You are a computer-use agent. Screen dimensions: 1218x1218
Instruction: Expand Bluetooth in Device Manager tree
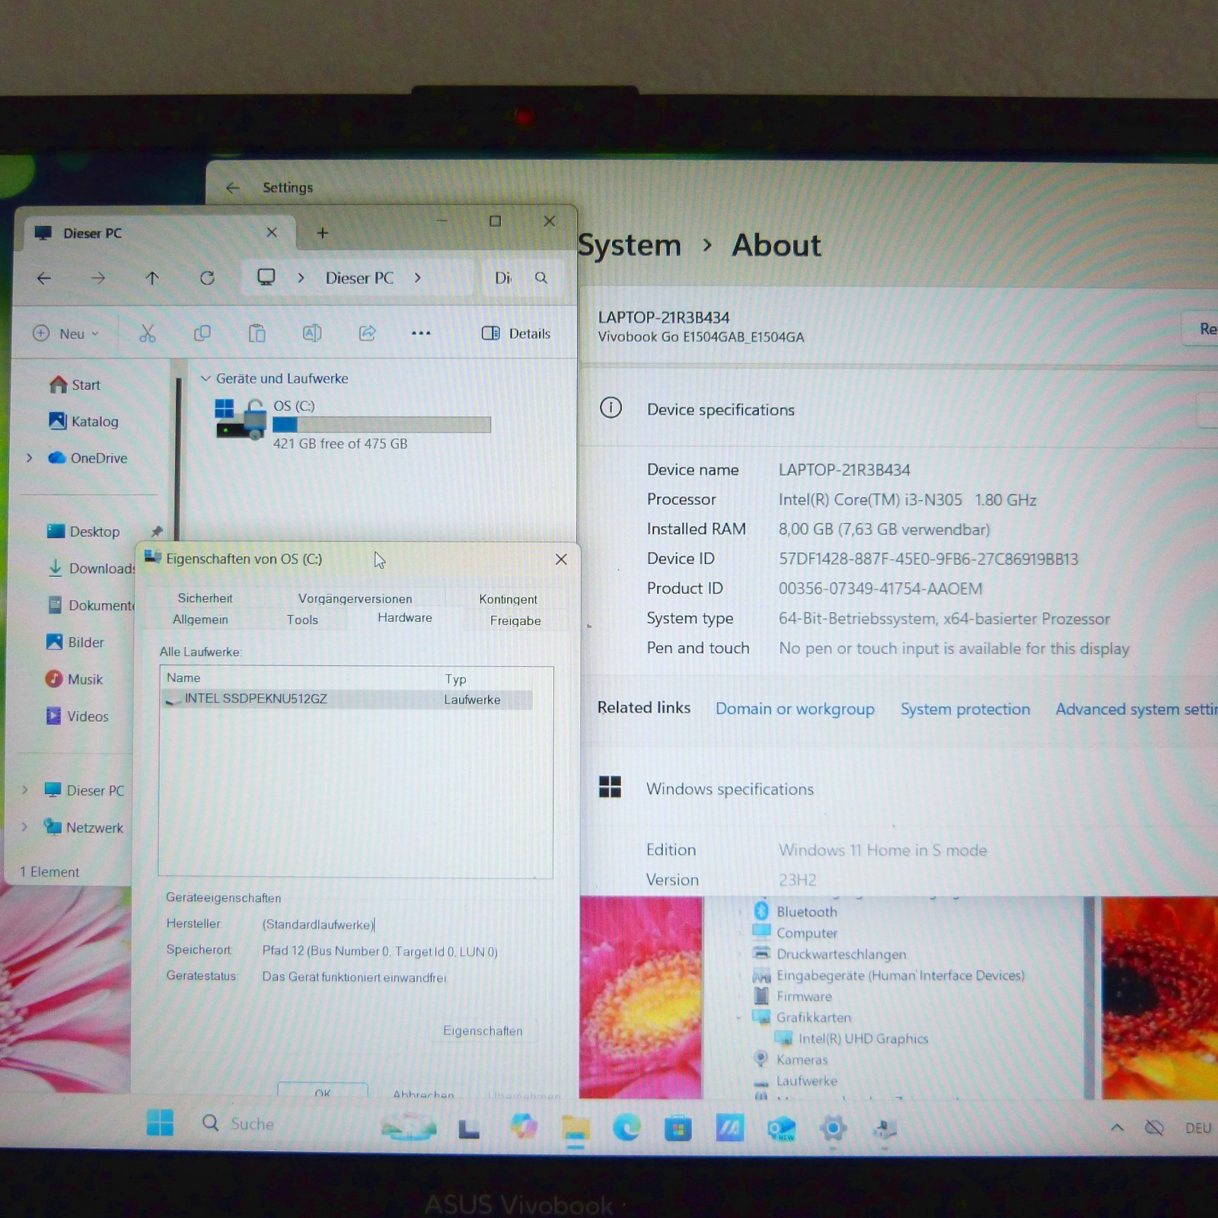(x=740, y=910)
